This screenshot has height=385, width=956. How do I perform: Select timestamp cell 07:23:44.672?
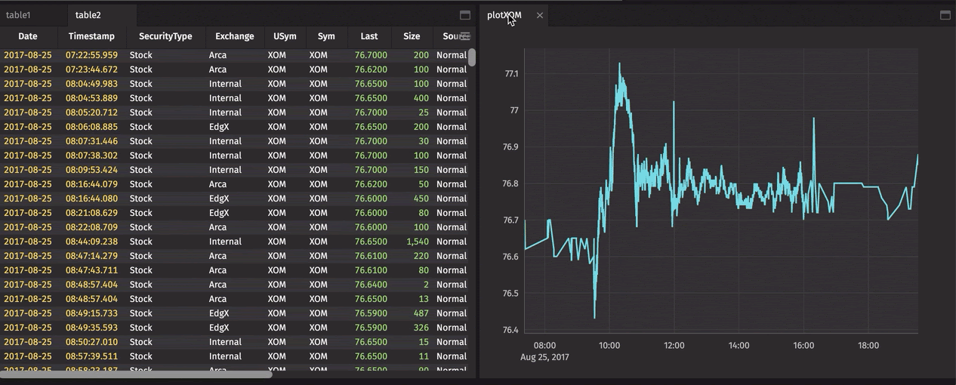(91, 69)
